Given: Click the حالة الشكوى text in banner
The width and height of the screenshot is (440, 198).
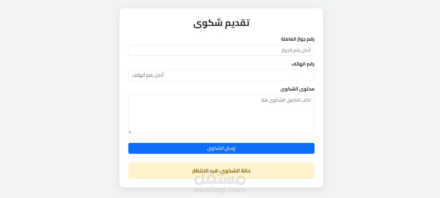Looking at the screenshot, I should (235, 171).
